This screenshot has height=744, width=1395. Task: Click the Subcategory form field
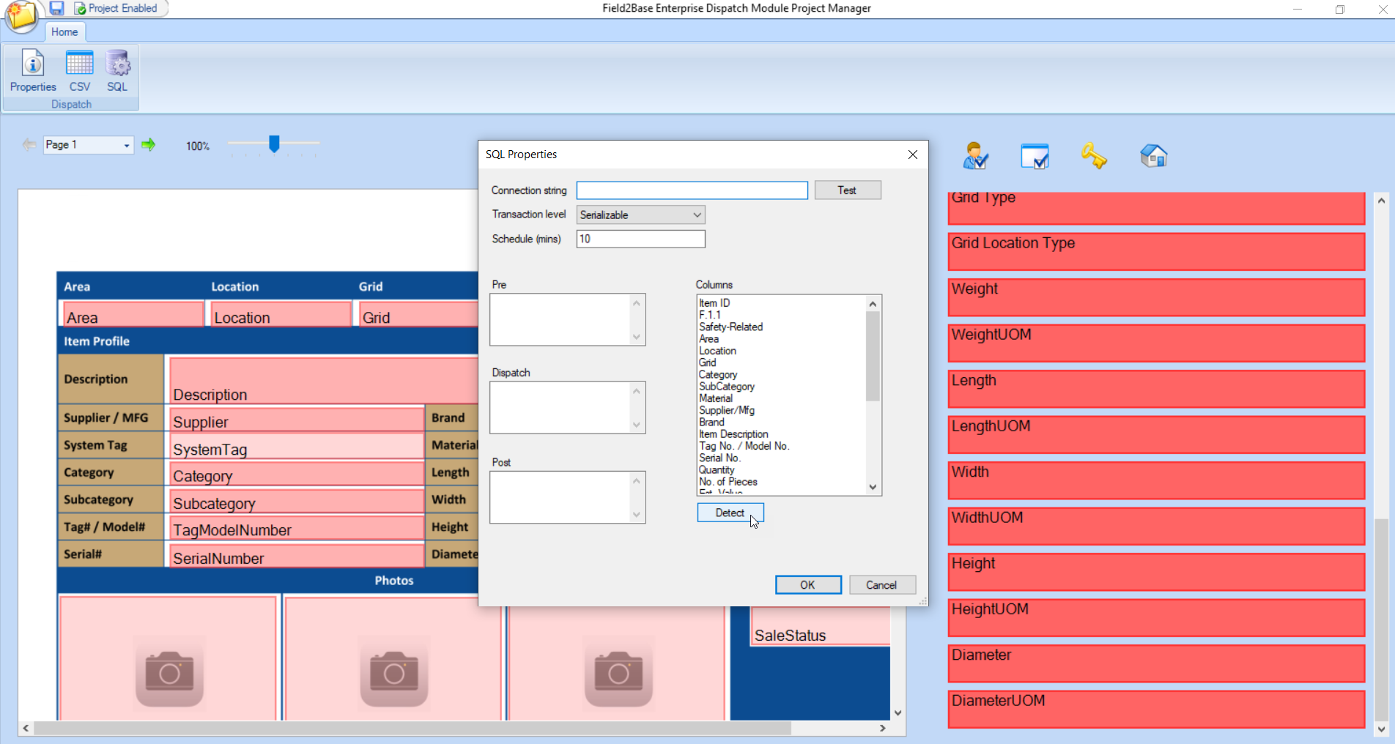click(297, 501)
